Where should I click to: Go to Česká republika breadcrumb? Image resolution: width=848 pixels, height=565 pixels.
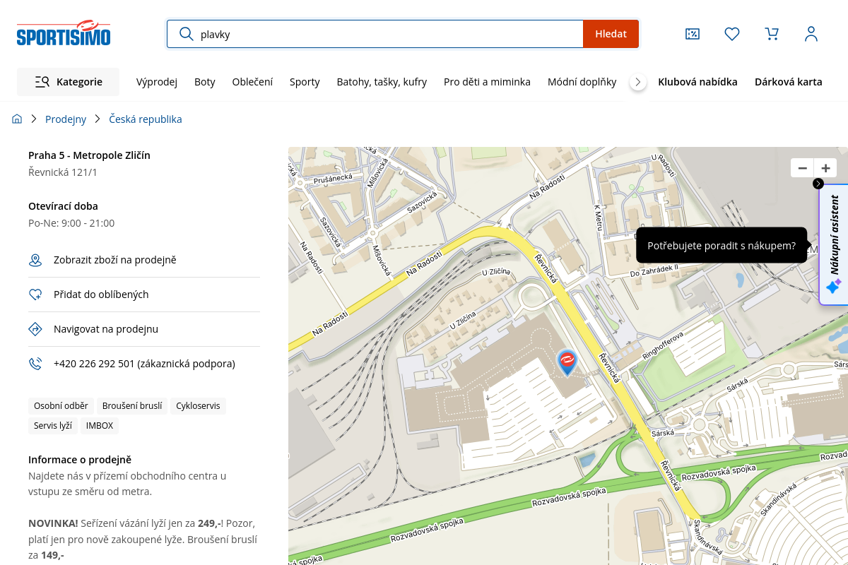(x=146, y=119)
